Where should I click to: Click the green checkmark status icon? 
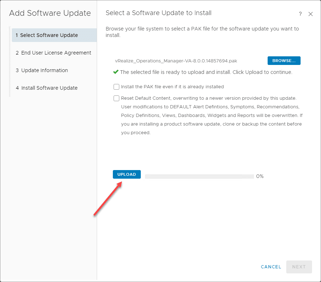(x=116, y=72)
